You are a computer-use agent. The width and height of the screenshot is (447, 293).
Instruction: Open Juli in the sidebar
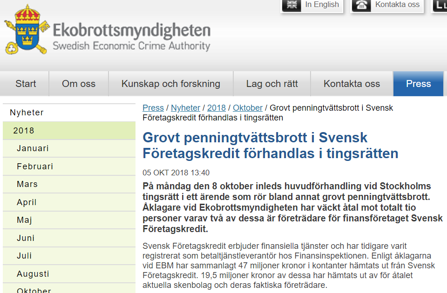click(x=69, y=256)
